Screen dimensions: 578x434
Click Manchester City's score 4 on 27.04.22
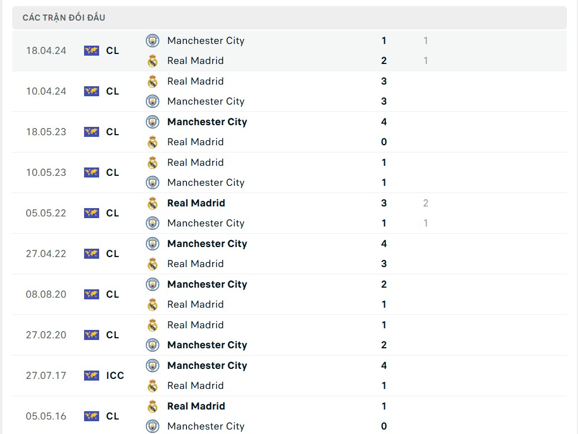(384, 244)
